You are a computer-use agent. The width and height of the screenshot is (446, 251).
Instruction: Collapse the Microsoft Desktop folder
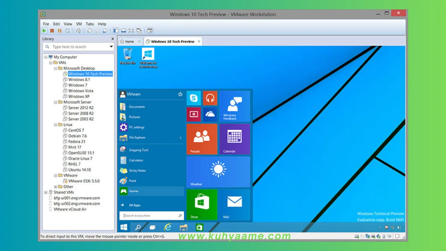(x=55, y=68)
